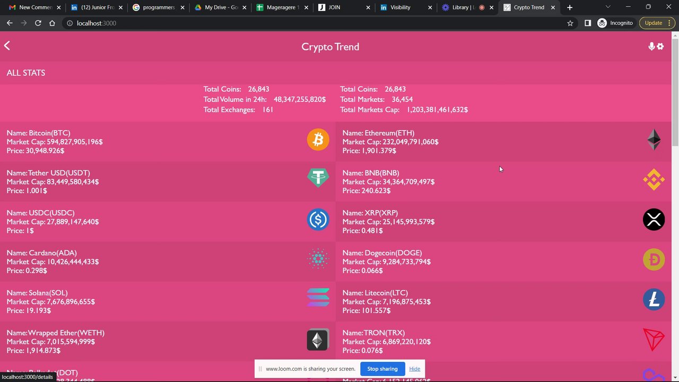
Task: Click the Litecoin blue logo icon
Action: 654,300
